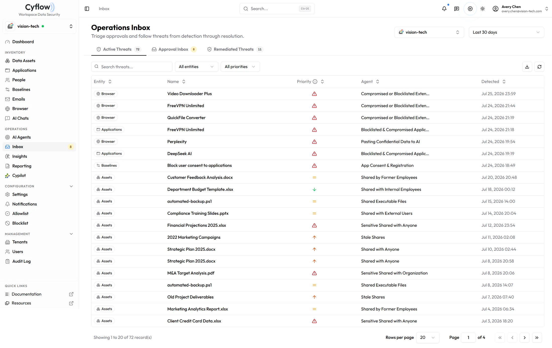552x348 pixels.
Task: Switch to Active Threats tab
Action: pyautogui.click(x=119, y=49)
